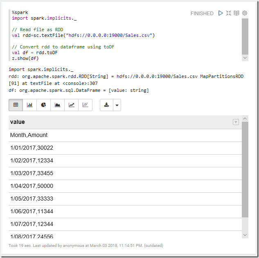The image size is (259, 258).
Task: Click the table scroll up arrow
Action: (245, 119)
